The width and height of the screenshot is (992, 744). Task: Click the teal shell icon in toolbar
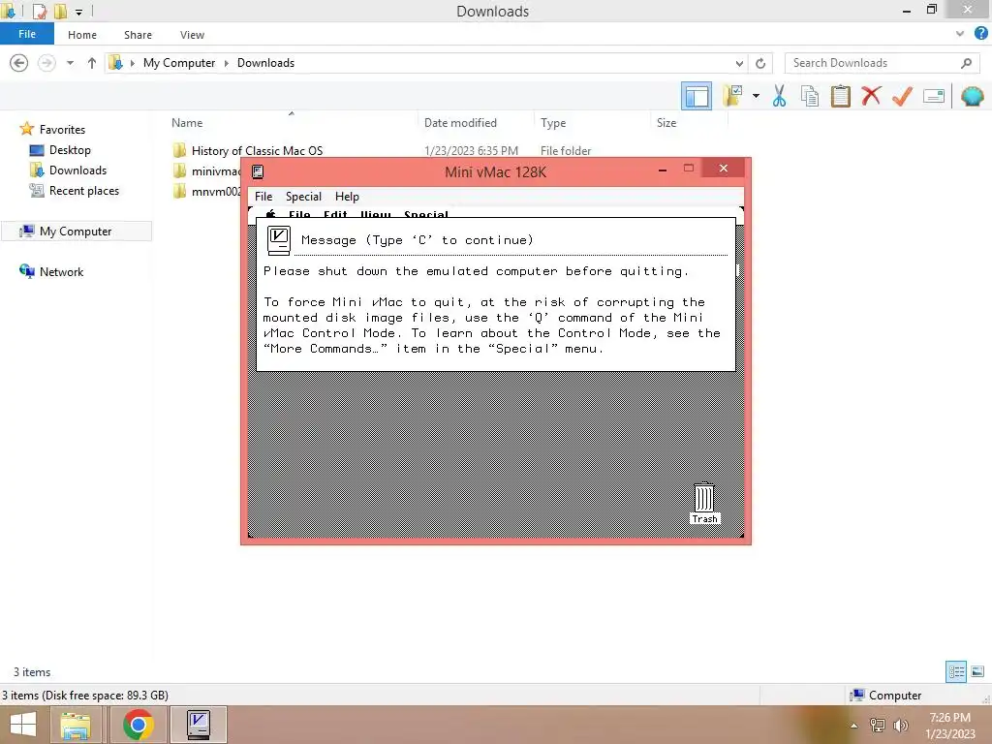[972, 96]
